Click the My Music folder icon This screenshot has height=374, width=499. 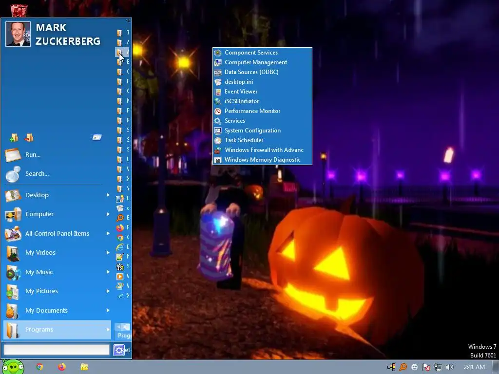coord(13,272)
